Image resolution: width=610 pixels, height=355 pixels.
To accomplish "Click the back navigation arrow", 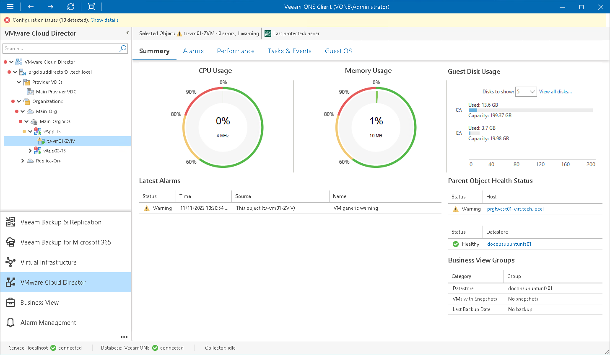I will click(29, 7).
